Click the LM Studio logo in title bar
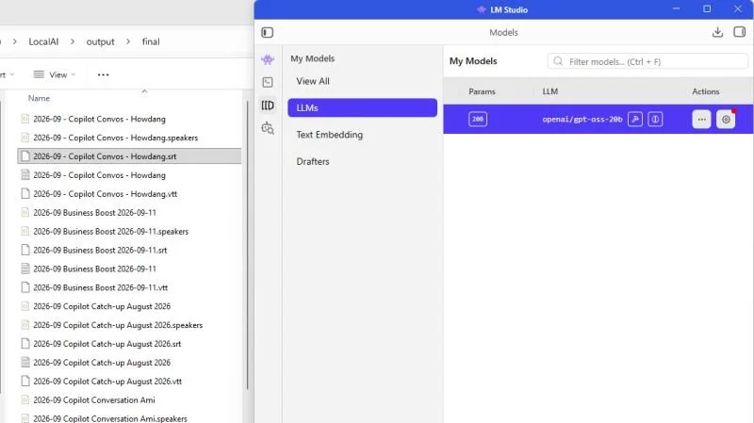 coord(482,9)
